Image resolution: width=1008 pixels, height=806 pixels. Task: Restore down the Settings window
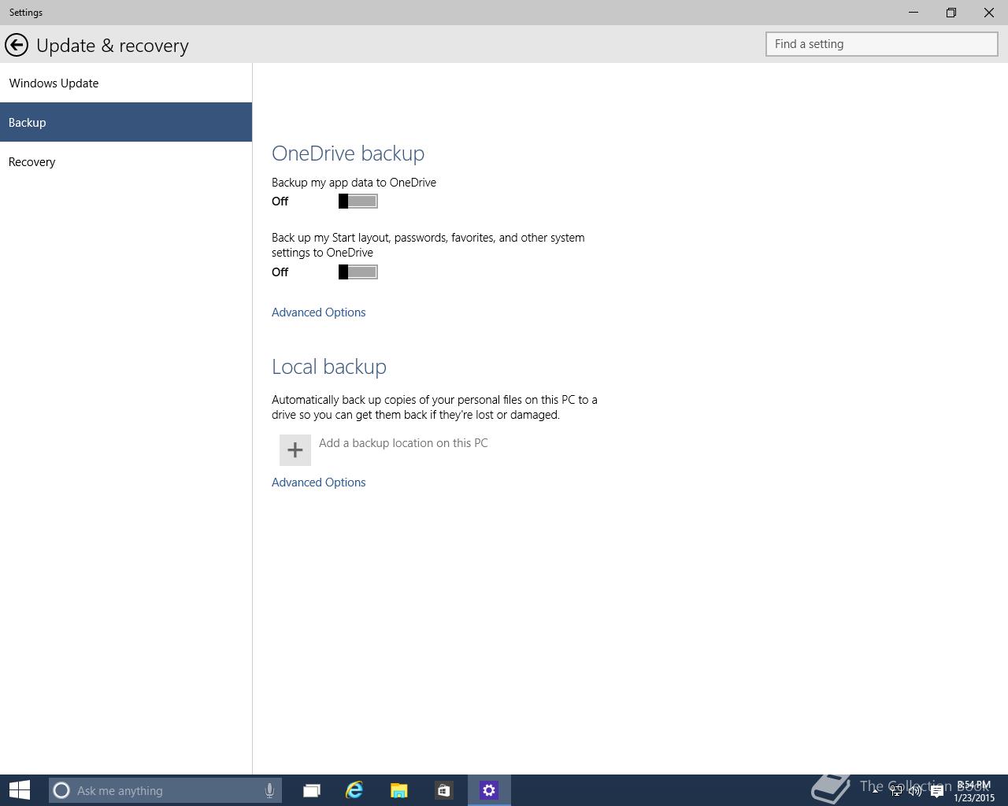tap(951, 13)
